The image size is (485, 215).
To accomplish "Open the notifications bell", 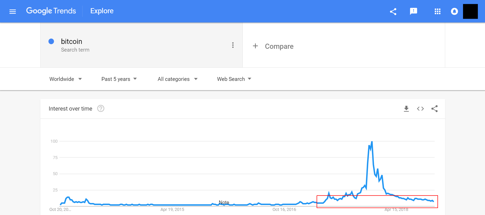I will pyautogui.click(x=454, y=11).
